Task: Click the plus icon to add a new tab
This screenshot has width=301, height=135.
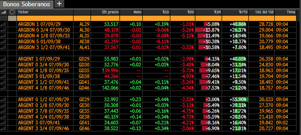Action: tap(59, 4)
